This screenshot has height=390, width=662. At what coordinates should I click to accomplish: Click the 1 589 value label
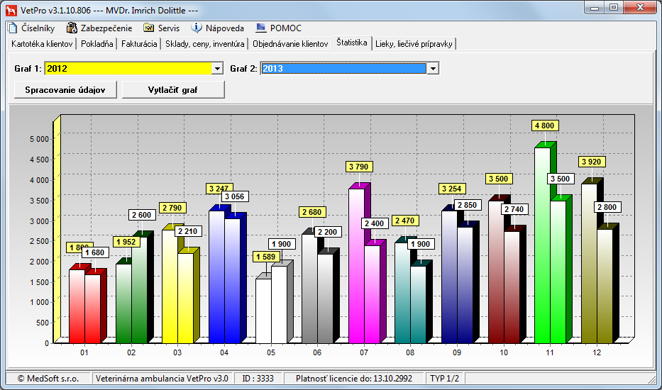(266, 257)
